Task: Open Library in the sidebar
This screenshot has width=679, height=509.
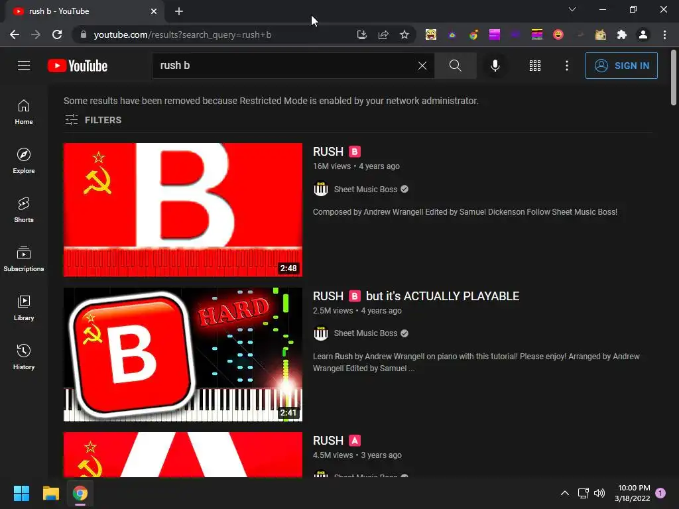Action: pos(24,308)
